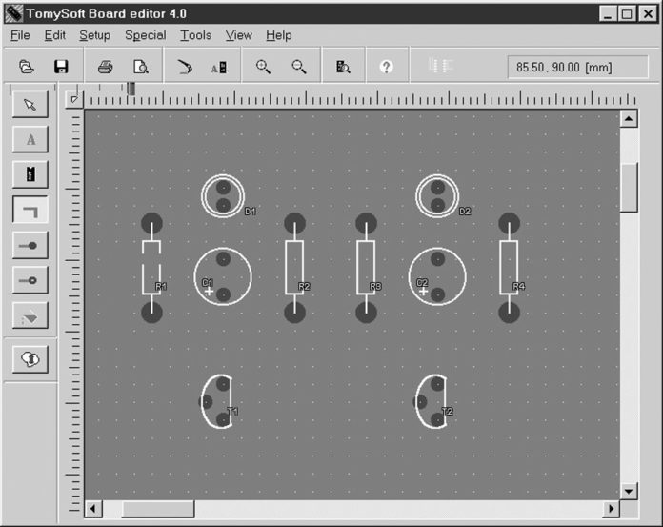Viewport: 663px width, 527px height.
Task: Select the fill area tool in sidebar
Action: coord(30,315)
